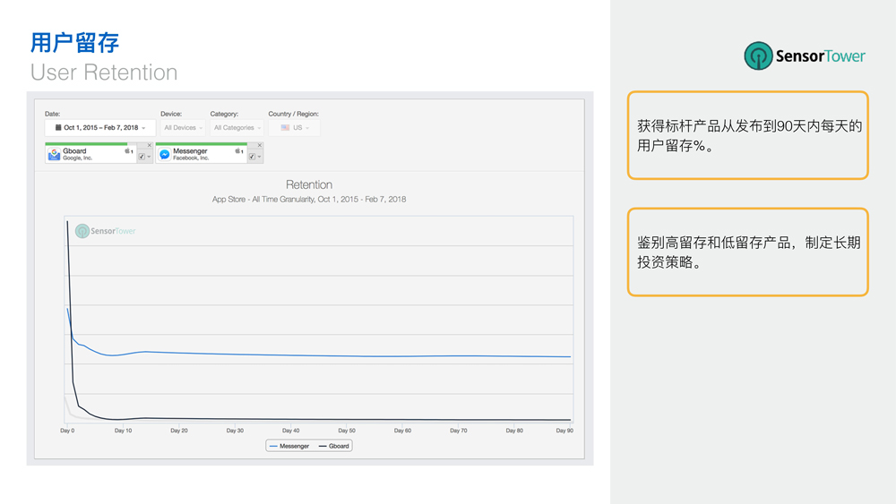896x504 pixels.
Task: Open the date range dropdown
Action: [100, 128]
